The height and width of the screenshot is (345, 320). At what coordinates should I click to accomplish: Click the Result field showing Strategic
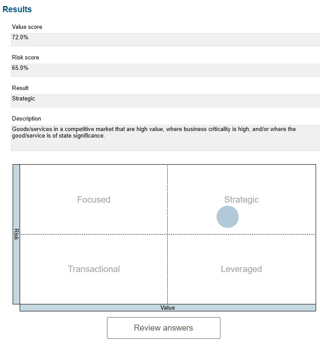165,101
